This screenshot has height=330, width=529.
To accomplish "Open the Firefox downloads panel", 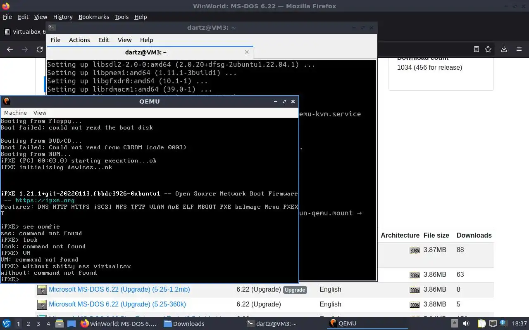I will 504,49.
